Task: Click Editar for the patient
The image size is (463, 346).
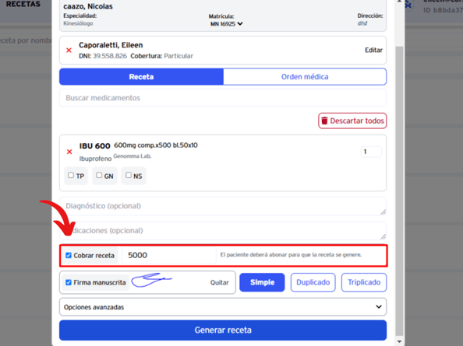Action: pos(373,50)
